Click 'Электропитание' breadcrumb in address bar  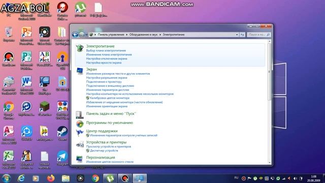(174, 35)
